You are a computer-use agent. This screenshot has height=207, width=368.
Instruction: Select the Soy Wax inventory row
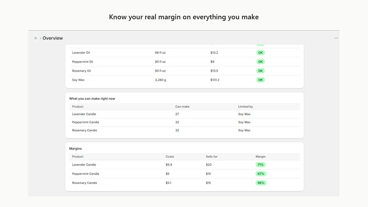pyautogui.click(x=184, y=80)
